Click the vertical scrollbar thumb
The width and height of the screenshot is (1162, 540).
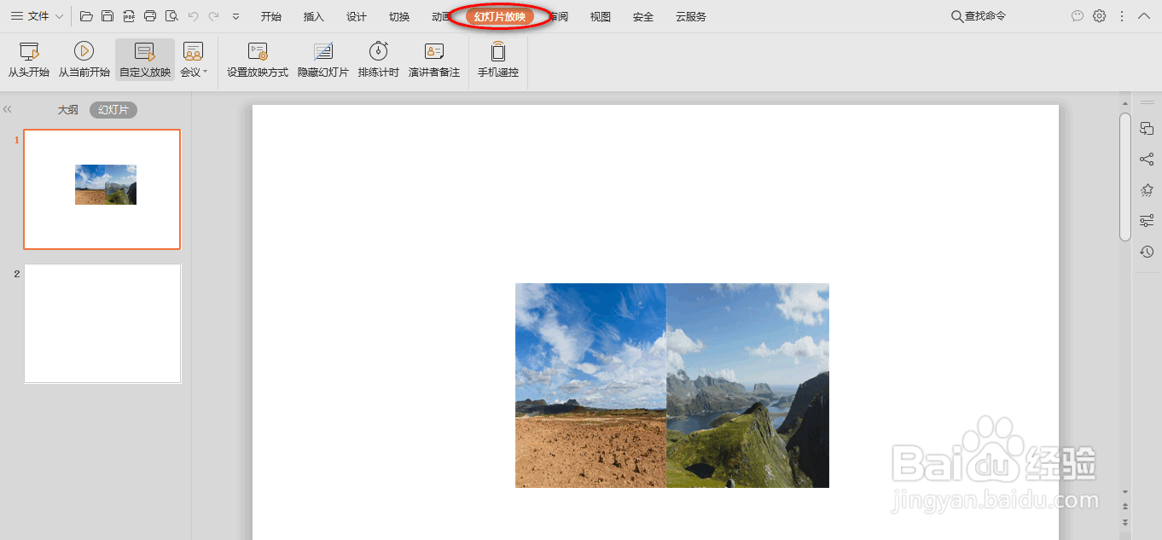point(1125,177)
